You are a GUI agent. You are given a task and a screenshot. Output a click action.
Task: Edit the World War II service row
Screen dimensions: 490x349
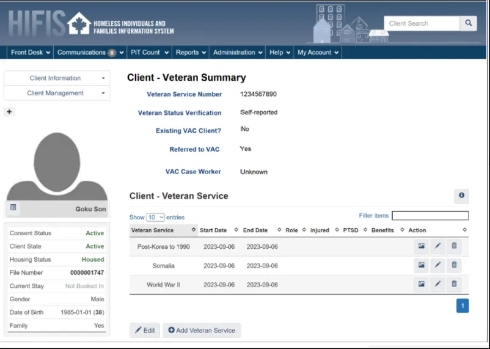click(x=437, y=284)
